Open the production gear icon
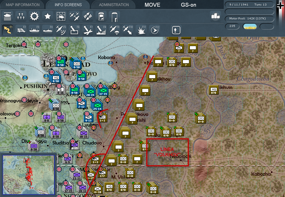Screen dimensions: 285x197 click(34, 16)
